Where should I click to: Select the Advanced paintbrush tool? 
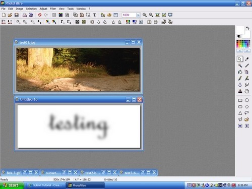(x=247, y=79)
